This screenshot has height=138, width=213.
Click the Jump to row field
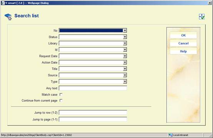pos(93,112)
